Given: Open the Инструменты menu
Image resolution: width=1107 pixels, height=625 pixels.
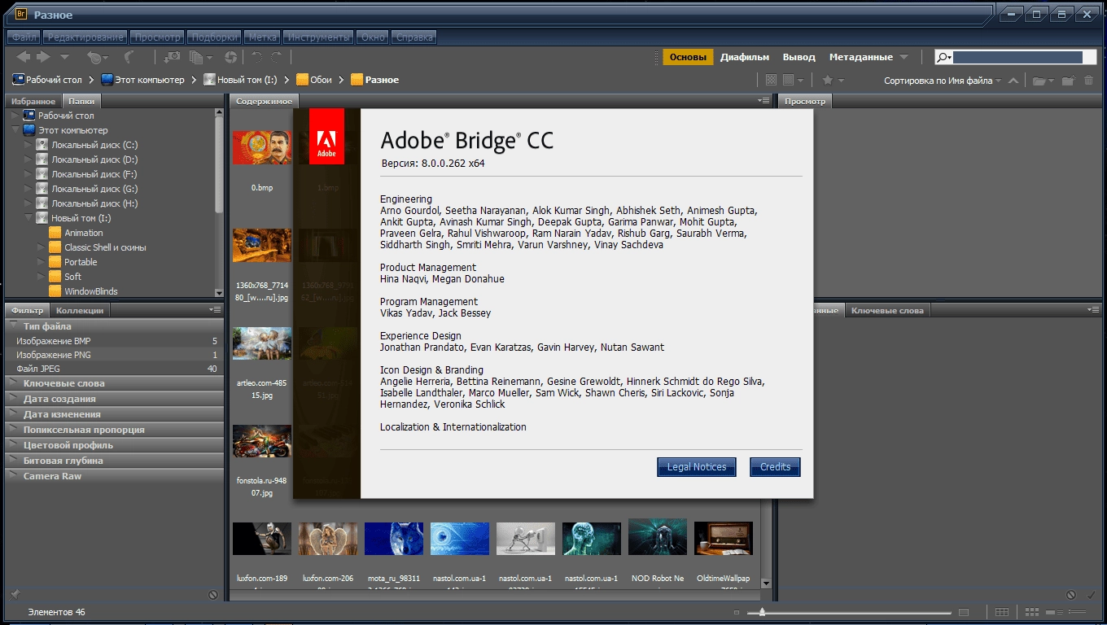Looking at the screenshot, I should [x=319, y=37].
